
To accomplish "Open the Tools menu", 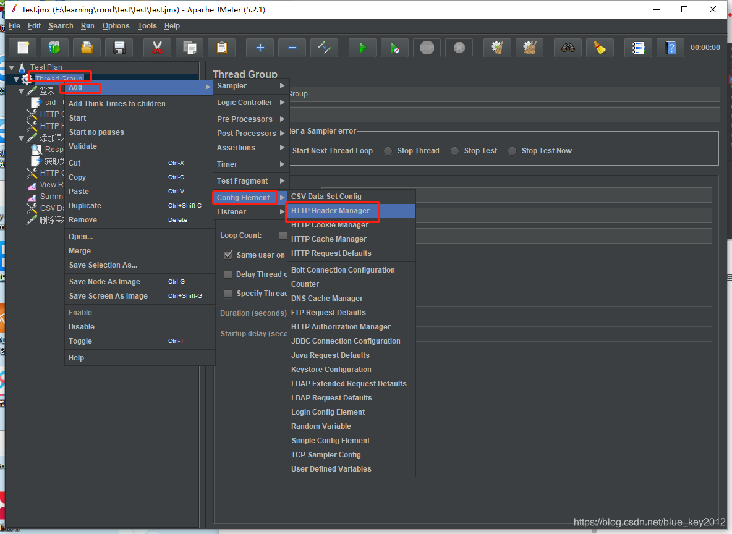I will pyautogui.click(x=147, y=26).
